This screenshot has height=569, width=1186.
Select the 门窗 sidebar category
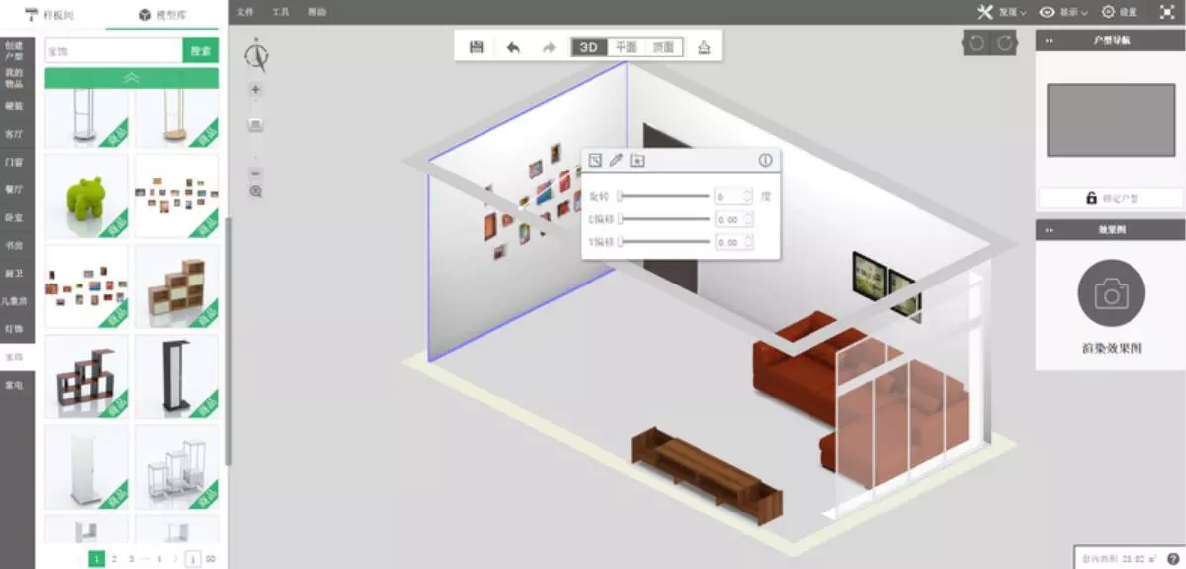[x=15, y=162]
